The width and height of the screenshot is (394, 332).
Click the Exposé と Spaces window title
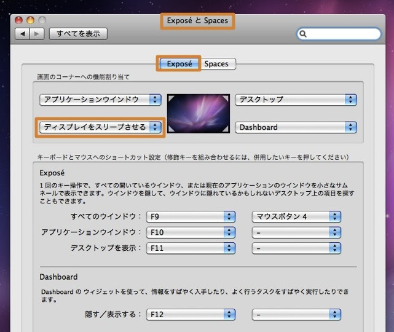[197, 21]
